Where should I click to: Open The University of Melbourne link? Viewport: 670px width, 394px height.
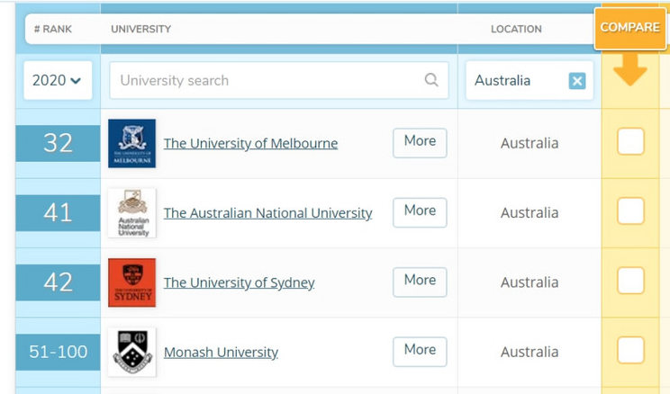pos(250,144)
